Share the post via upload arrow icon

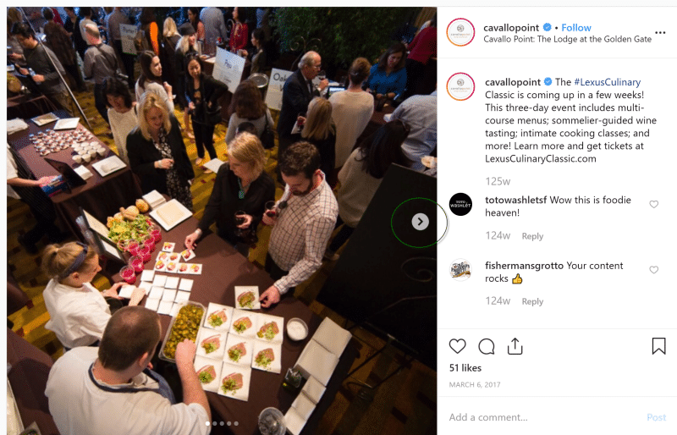pyautogui.click(x=515, y=346)
